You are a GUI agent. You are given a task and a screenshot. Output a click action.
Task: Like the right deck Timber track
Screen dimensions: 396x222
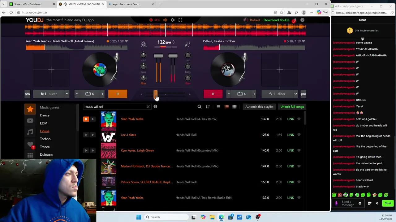(x=303, y=41)
